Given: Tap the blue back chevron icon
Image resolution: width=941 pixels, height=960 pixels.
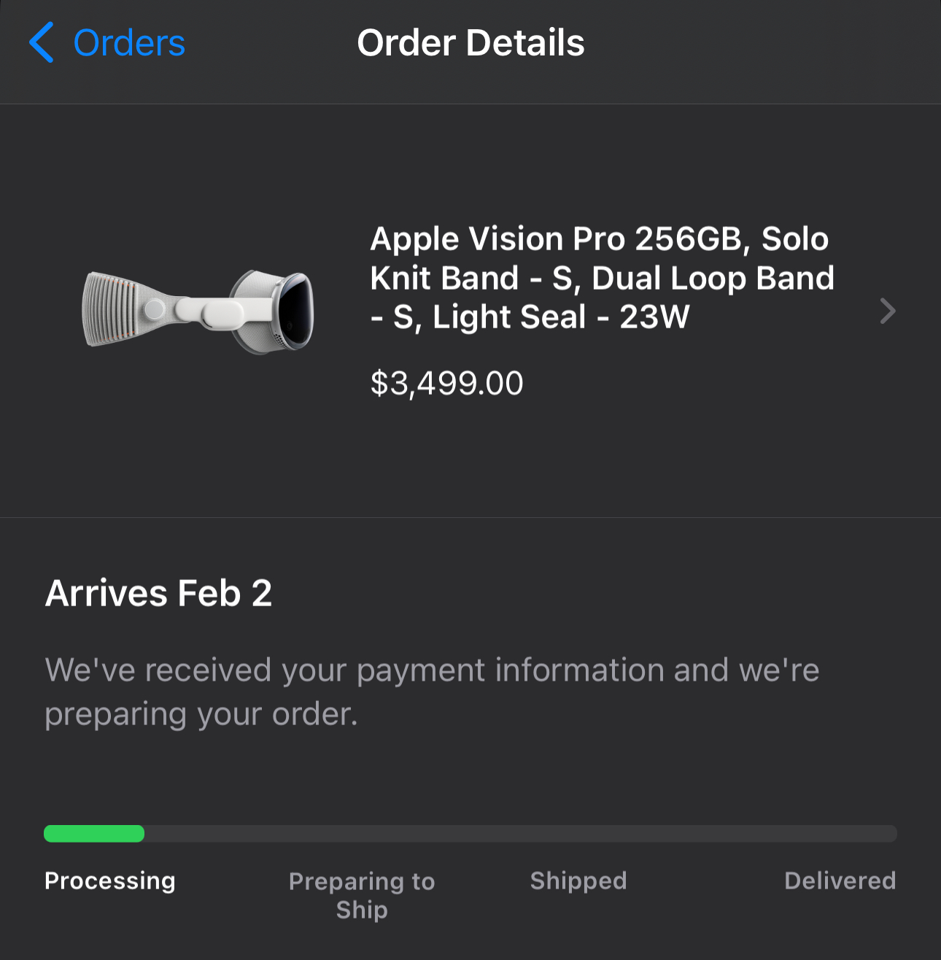Looking at the screenshot, I should (x=42, y=42).
